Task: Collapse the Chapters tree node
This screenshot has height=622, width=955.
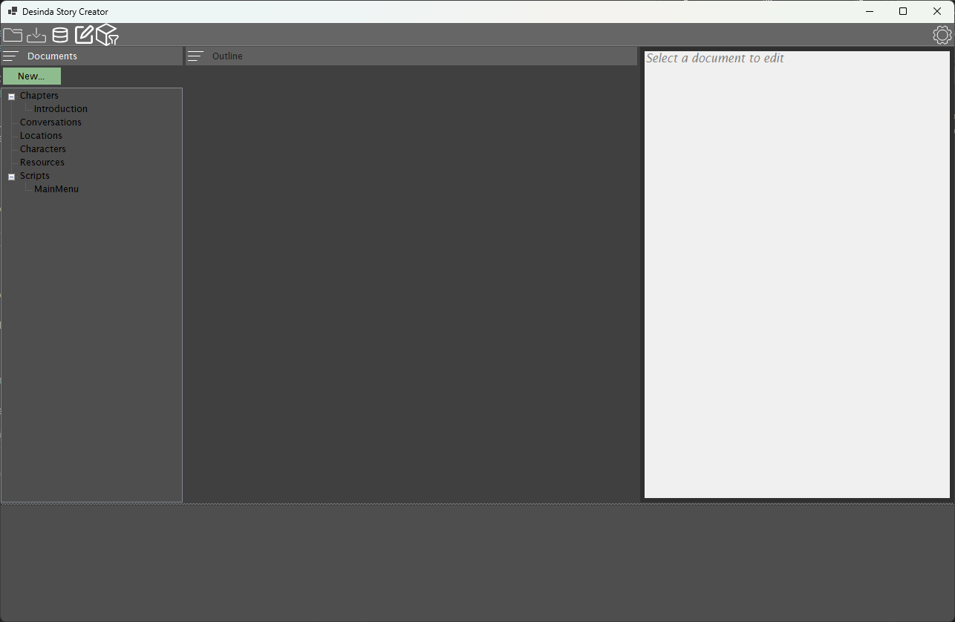Action: coord(11,96)
